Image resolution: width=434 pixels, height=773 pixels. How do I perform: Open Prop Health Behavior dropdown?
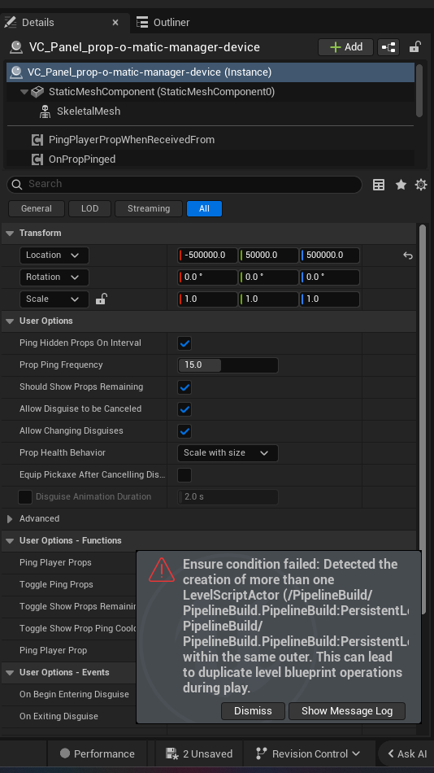[228, 453]
